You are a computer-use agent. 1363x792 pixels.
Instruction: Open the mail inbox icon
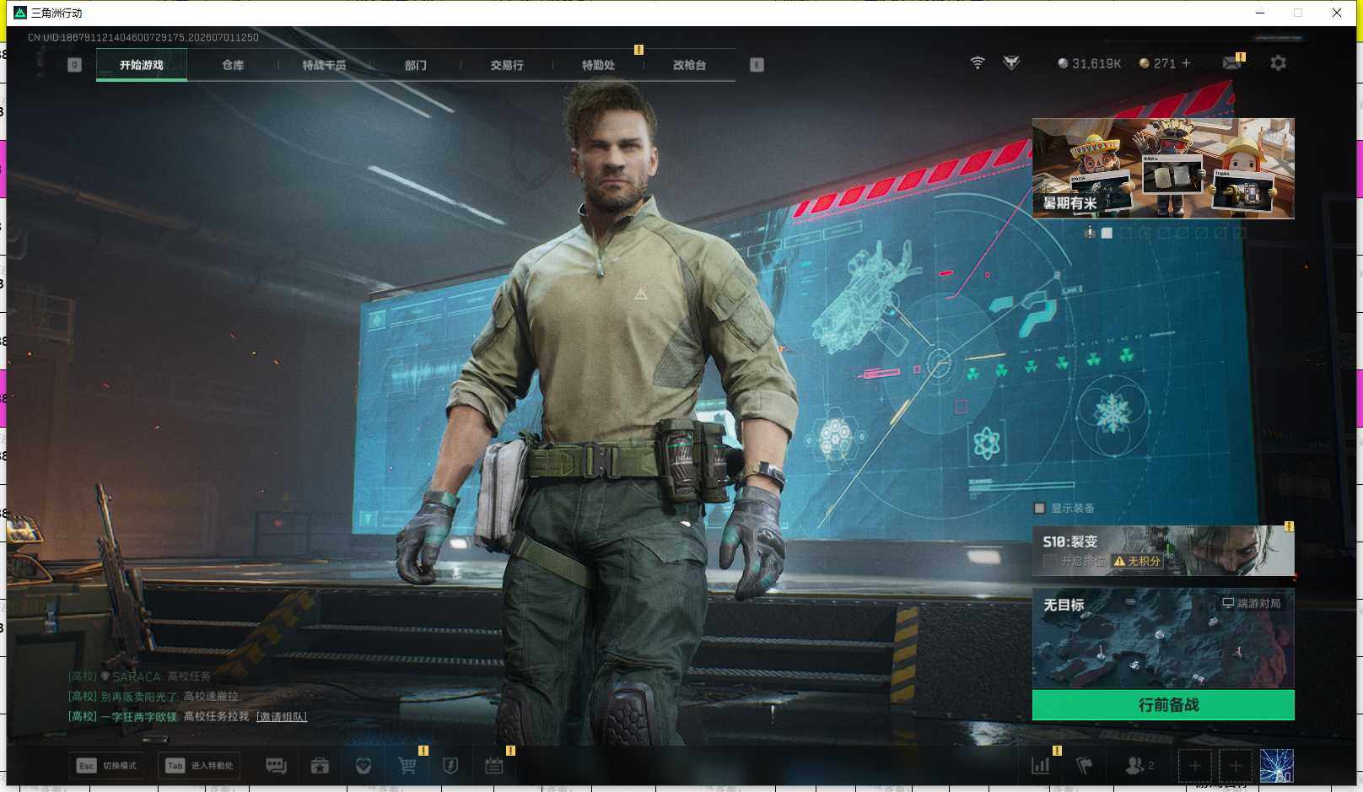[1232, 62]
